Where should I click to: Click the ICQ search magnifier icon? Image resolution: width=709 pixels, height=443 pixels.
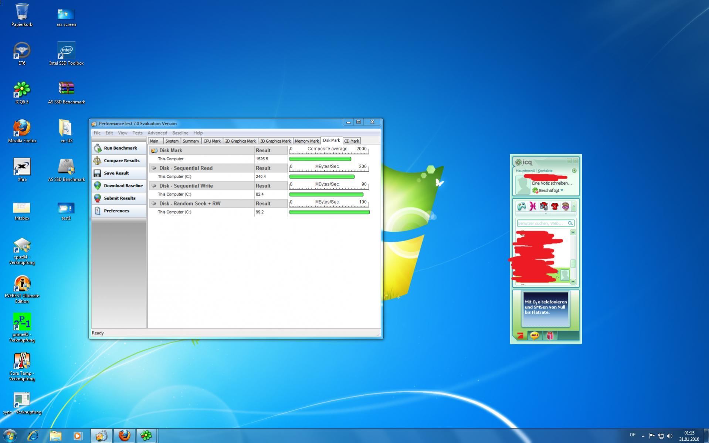(570, 223)
